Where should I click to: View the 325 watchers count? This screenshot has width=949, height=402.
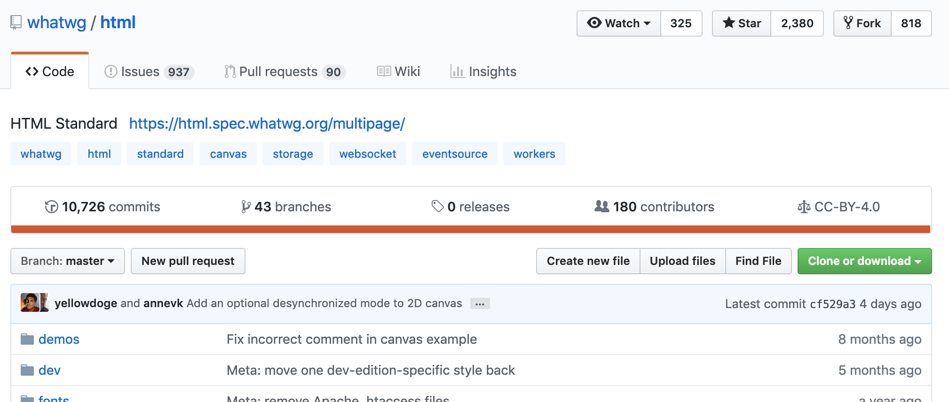point(681,23)
